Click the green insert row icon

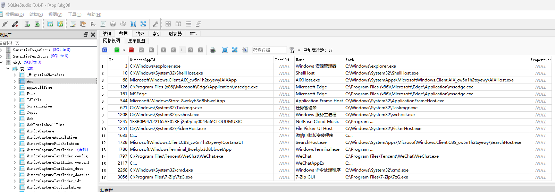click(x=117, y=50)
